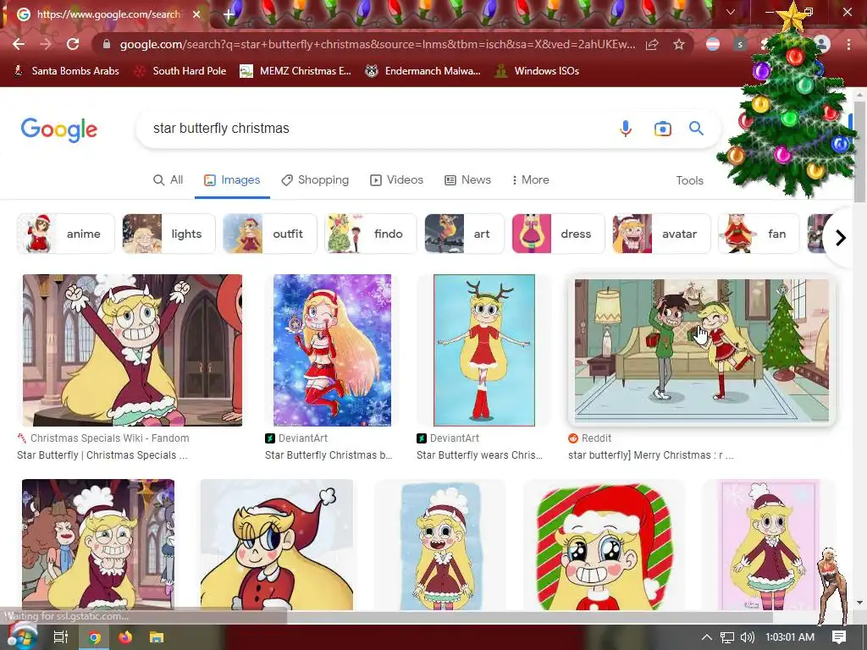Image resolution: width=867 pixels, height=650 pixels.
Task: Click the taskbar clock showing 1:03:01 AM
Action: [790, 637]
